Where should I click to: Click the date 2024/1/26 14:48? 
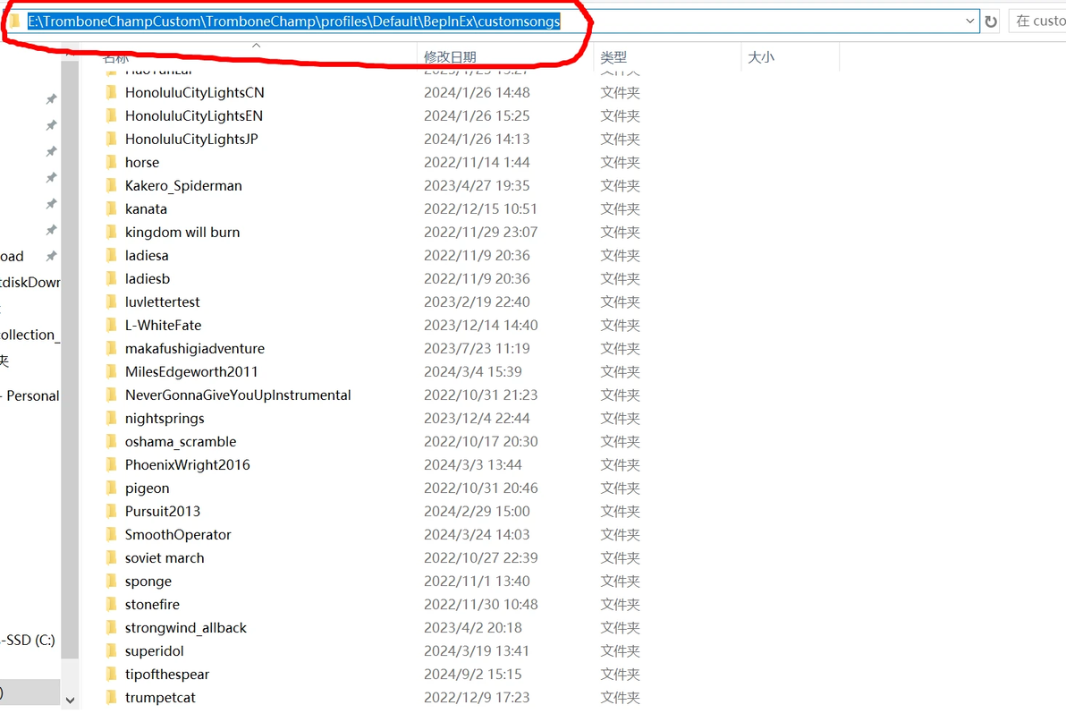(477, 92)
